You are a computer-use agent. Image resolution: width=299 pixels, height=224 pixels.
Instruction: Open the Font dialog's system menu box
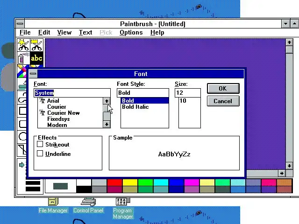[33, 74]
